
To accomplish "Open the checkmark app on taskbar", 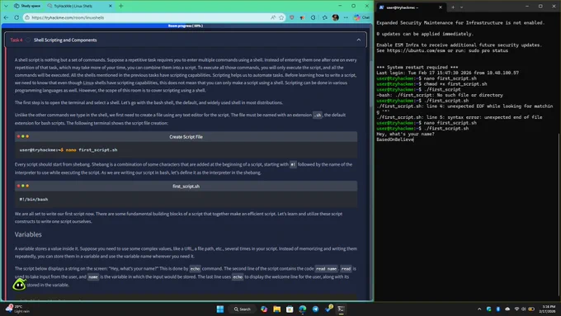I will [x=328, y=309].
